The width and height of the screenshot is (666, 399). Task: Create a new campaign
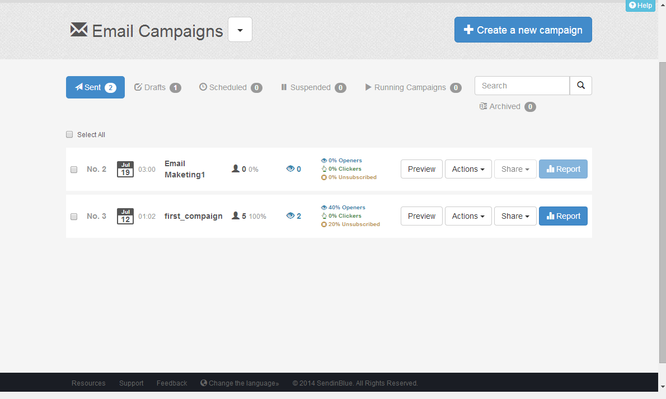coord(523,30)
